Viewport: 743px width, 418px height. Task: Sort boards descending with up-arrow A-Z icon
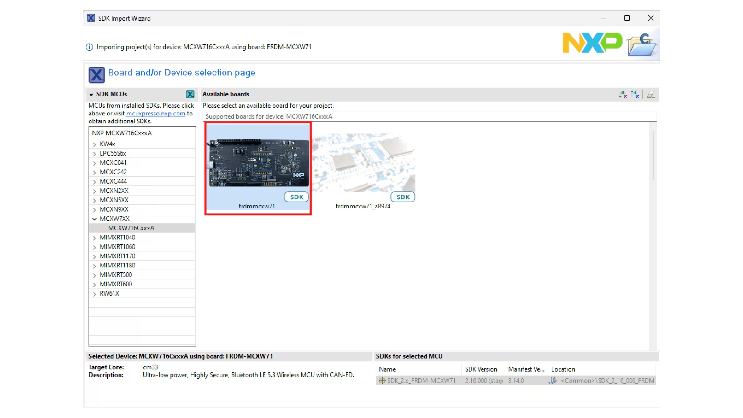[635, 94]
